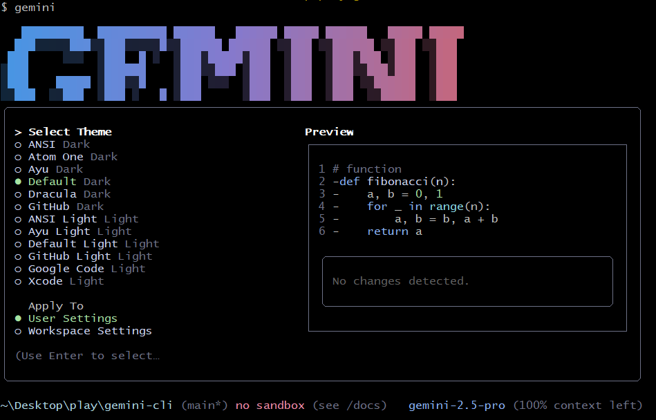The height and width of the screenshot is (420, 656).
Task: Click the '$ gemini' command line
Action: point(28,8)
